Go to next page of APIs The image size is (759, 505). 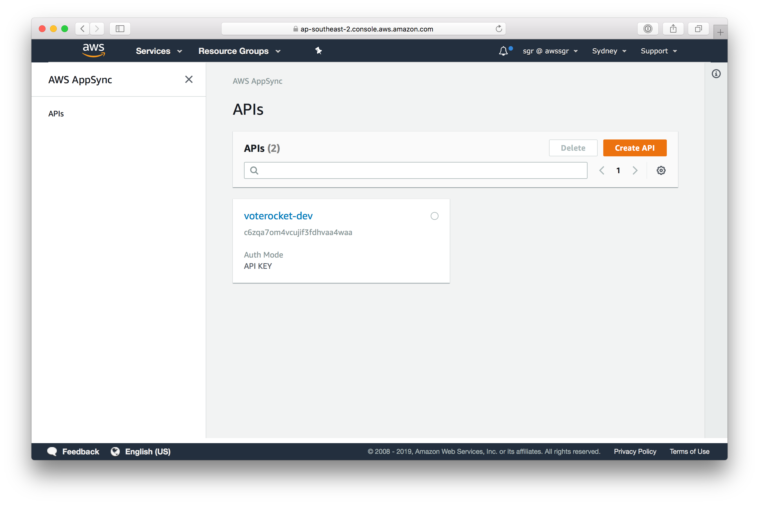coord(635,170)
